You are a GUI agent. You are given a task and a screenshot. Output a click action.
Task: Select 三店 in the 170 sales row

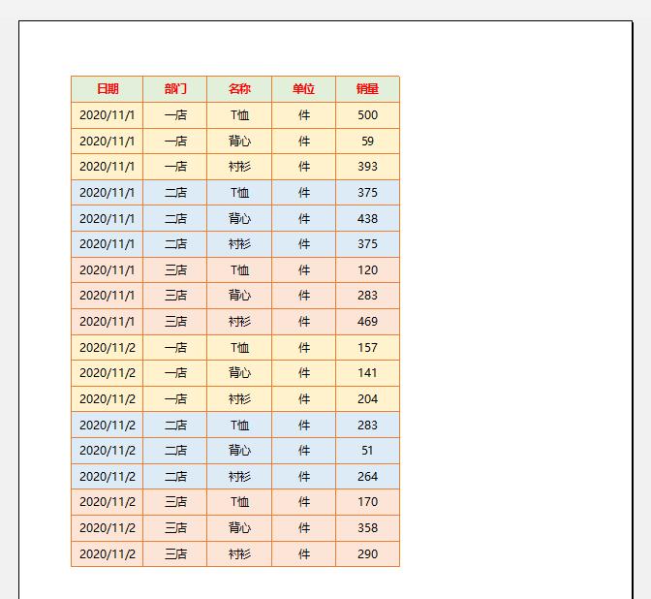click(174, 502)
